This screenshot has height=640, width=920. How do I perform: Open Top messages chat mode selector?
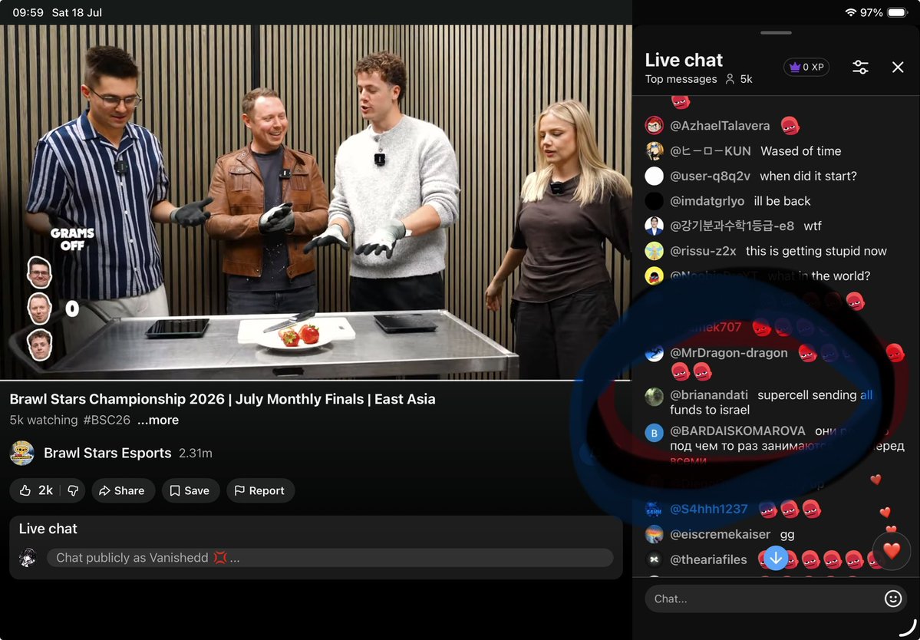681,79
